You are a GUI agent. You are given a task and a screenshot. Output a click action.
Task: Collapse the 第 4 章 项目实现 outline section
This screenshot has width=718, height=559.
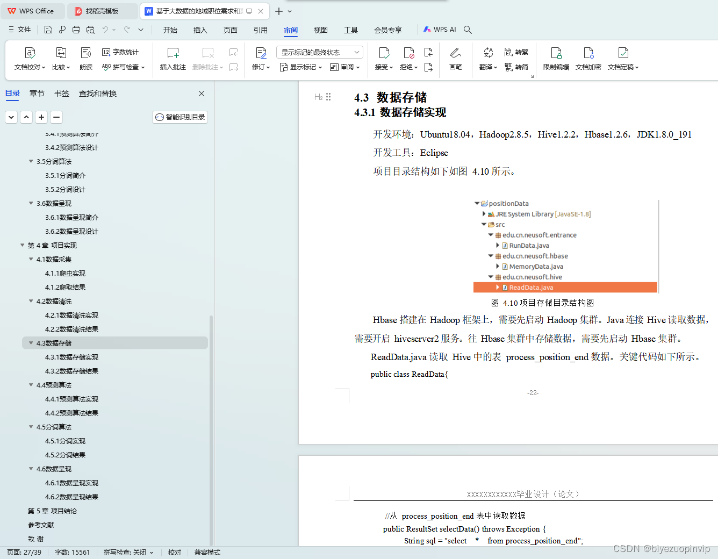(x=21, y=245)
